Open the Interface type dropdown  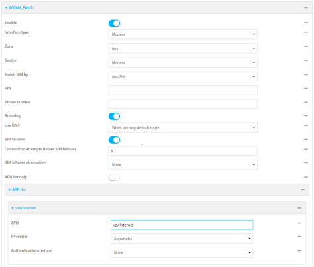coord(183,34)
